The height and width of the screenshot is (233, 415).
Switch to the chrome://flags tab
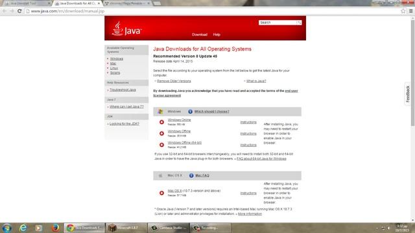click(x=128, y=3)
